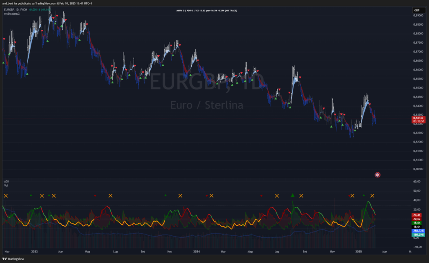The image size is (429, 263).
Task: Click the red 24,41 ADX value label
Action: click(417, 215)
